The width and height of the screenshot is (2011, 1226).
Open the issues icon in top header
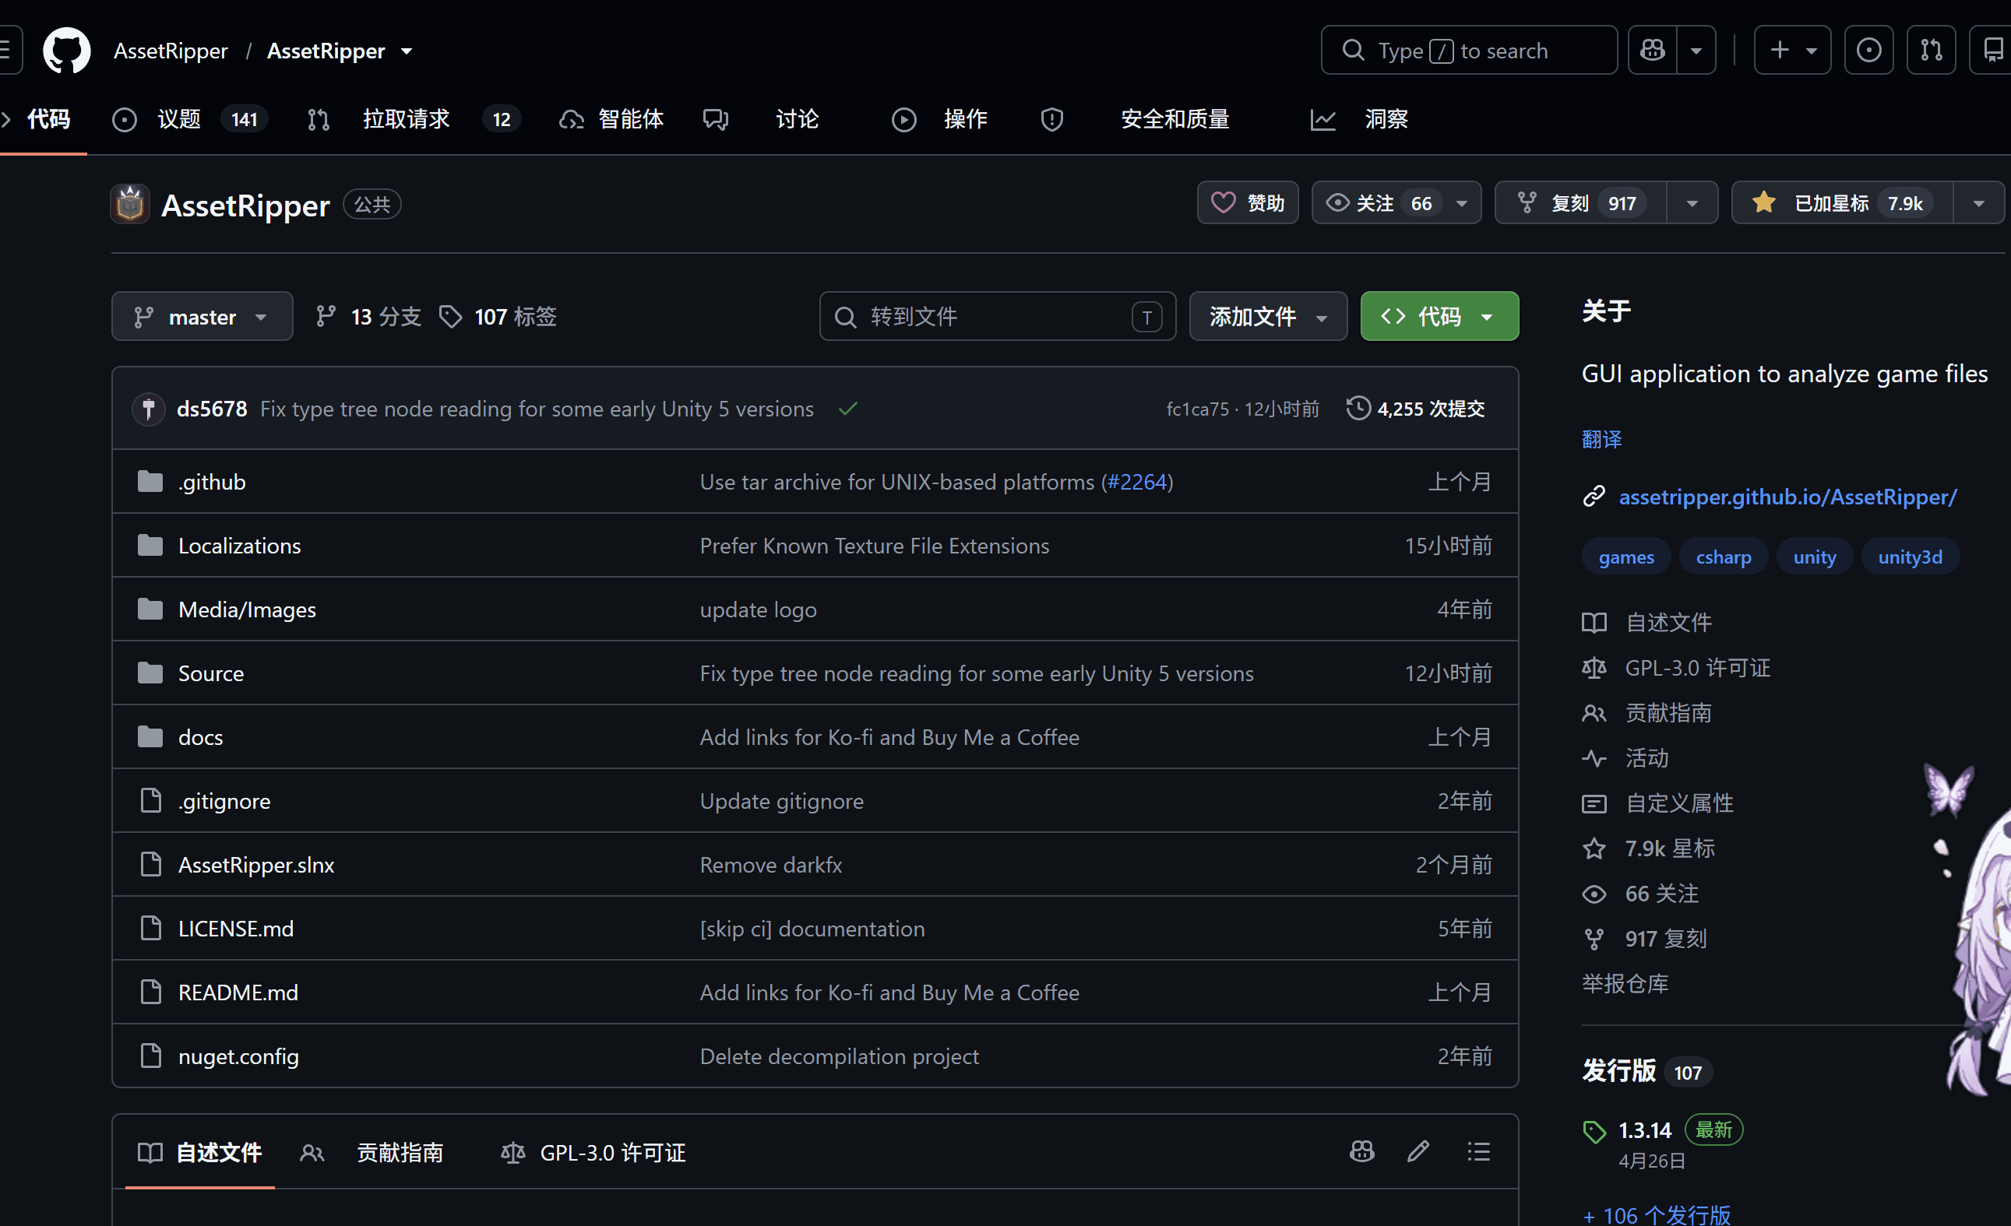[1869, 51]
